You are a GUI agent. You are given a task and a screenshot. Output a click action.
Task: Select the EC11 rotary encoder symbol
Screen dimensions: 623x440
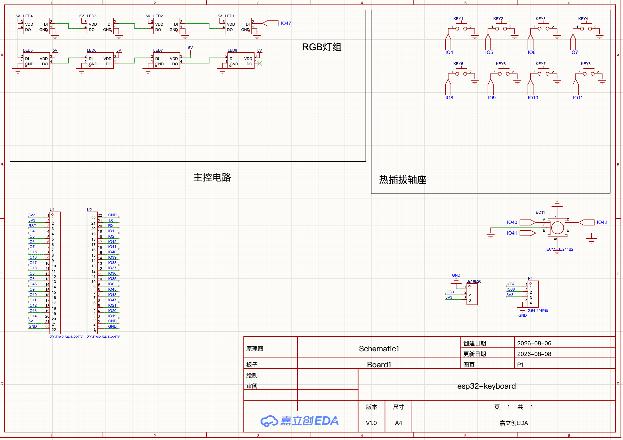coord(557,228)
